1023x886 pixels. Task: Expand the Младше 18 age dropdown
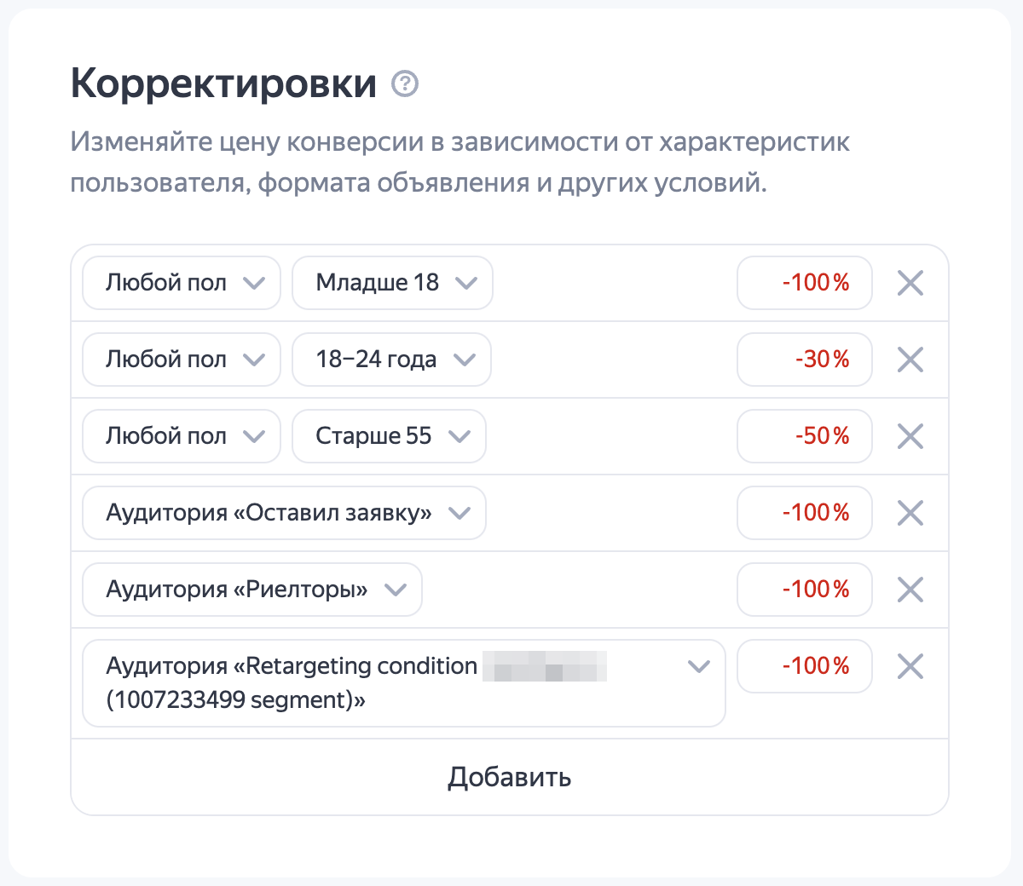(392, 283)
